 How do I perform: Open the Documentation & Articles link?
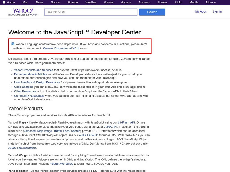coord(30,74)
